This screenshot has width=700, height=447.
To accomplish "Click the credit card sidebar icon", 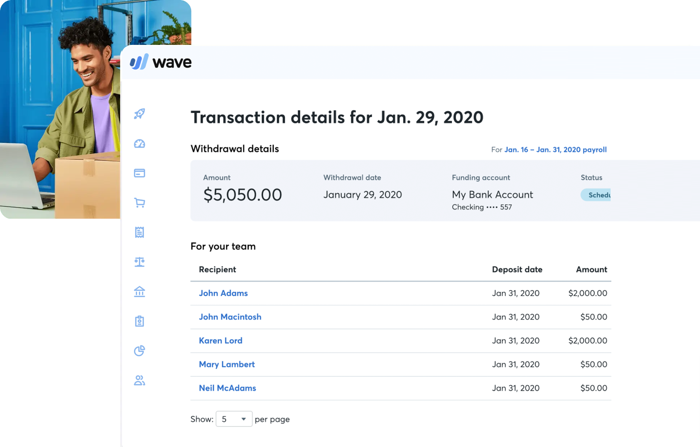I will tap(140, 173).
